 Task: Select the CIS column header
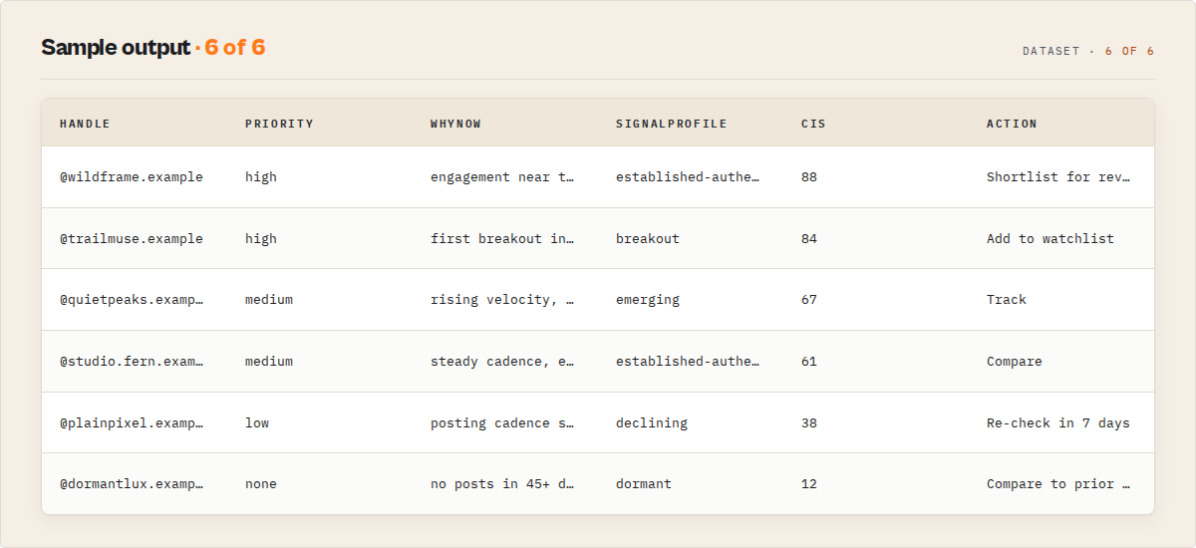(813, 124)
